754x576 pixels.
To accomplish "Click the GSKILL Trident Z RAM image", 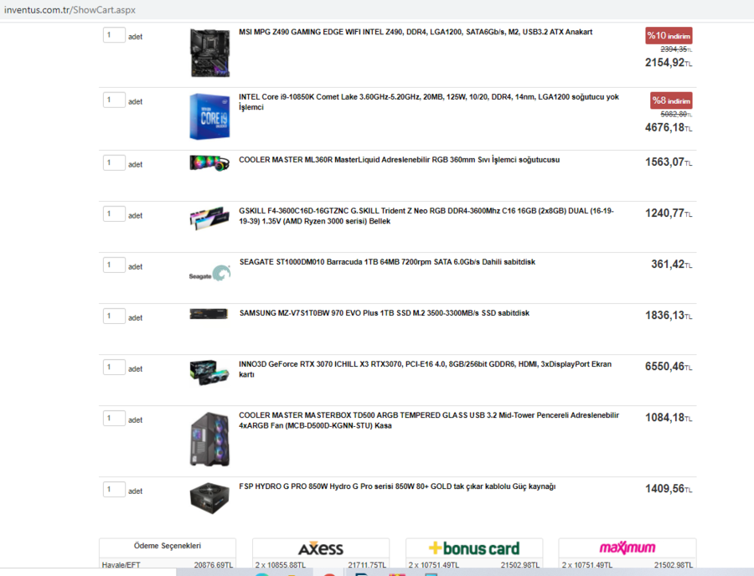I will tap(209, 219).
